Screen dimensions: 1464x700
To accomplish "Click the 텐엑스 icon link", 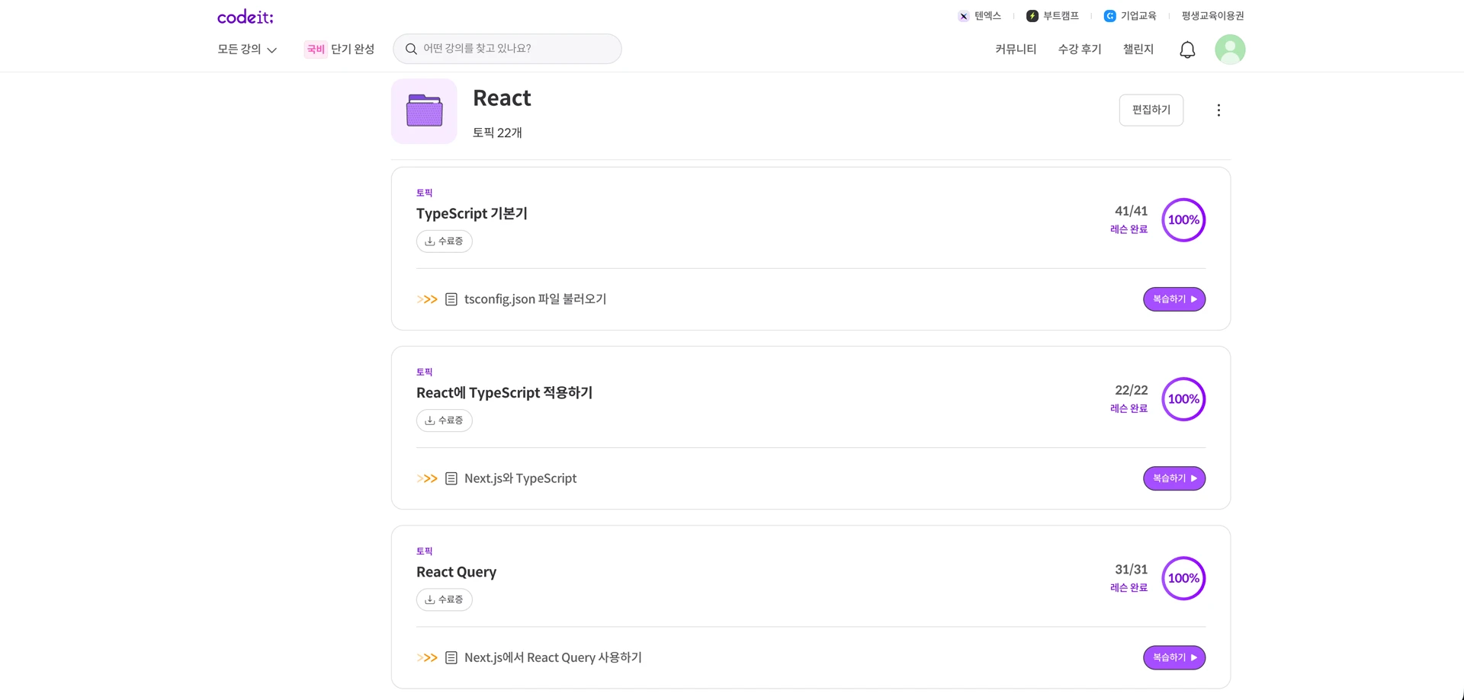I will point(964,16).
